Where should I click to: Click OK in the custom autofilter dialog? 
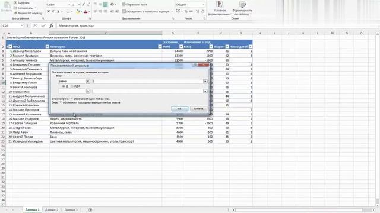pyautogui.click(x=179, y=109)
